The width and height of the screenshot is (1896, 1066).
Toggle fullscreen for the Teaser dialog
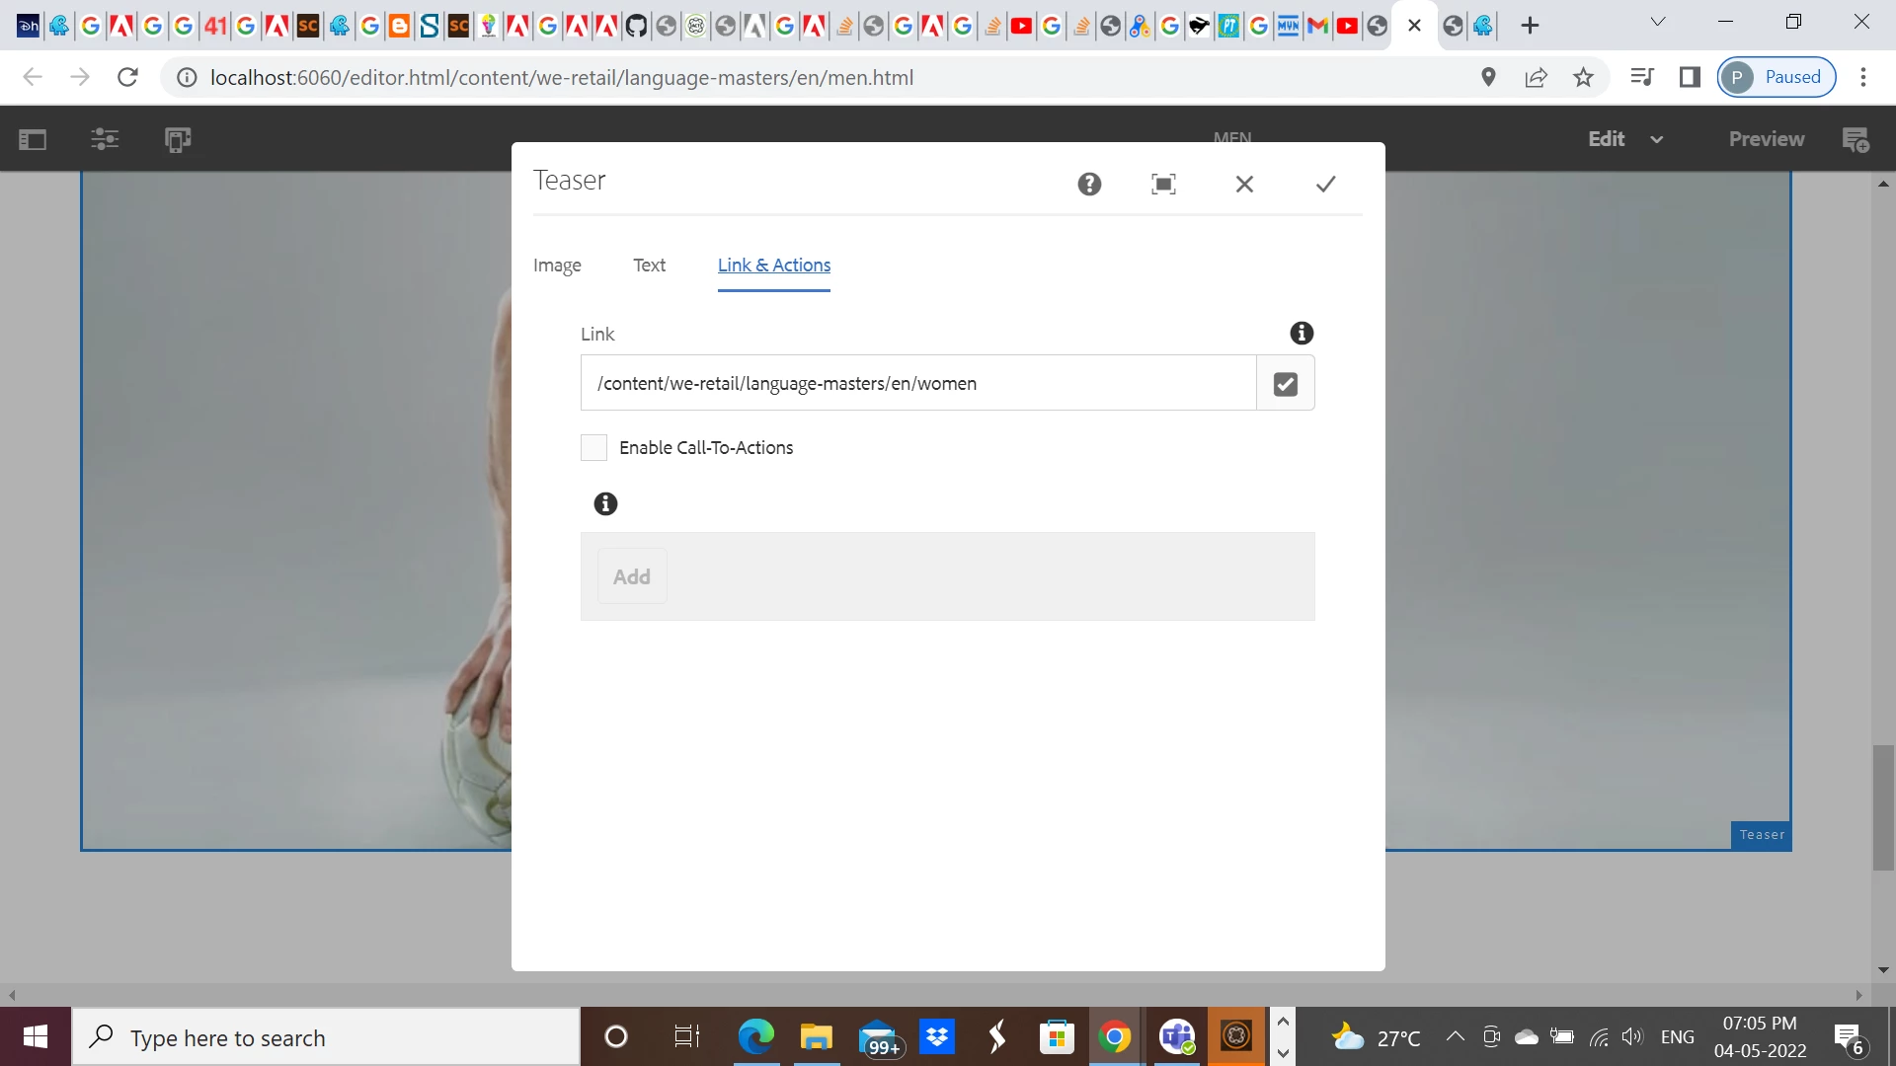[1163, 184]
